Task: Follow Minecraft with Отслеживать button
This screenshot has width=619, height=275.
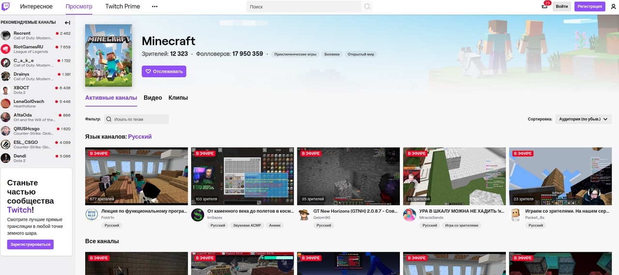Action: pos(164,72)
